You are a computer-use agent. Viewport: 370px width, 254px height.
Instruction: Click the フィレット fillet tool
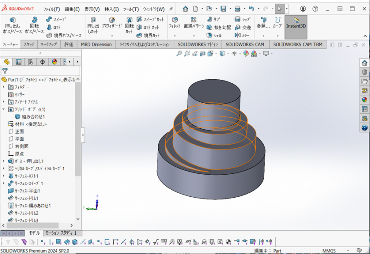pos(175,22)
